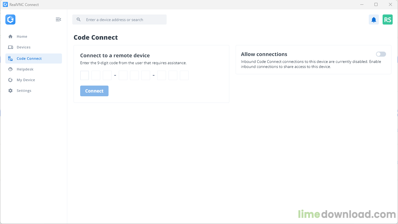The height and width of the screenshot is (224, 398).
Task: Click the last code digit box
Action: pos(184,76)
